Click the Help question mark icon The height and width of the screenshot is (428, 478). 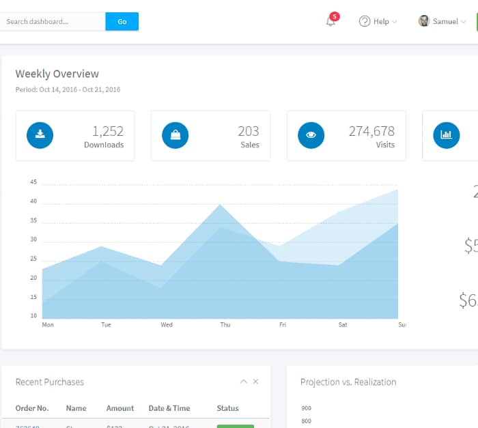[x=365, y=21]
